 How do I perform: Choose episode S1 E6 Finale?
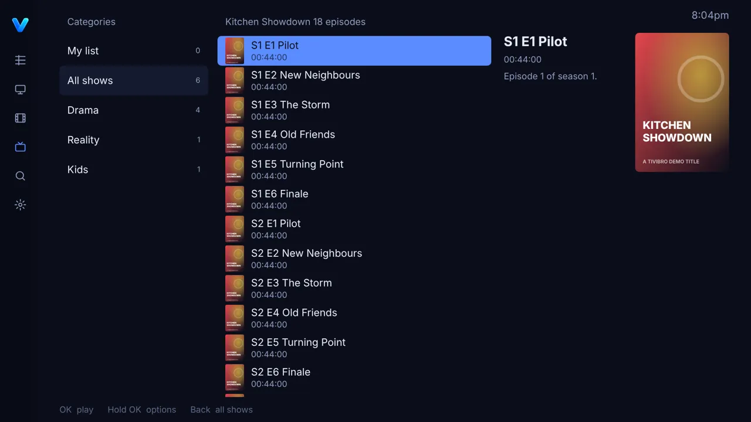tap(354, 199)
